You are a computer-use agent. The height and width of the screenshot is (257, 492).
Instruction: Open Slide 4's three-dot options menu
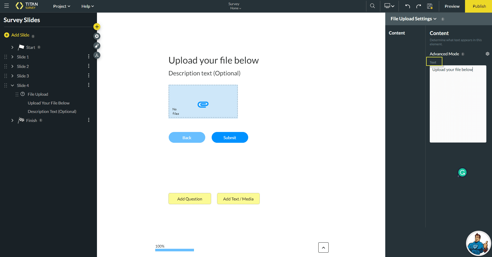(89, 85)
